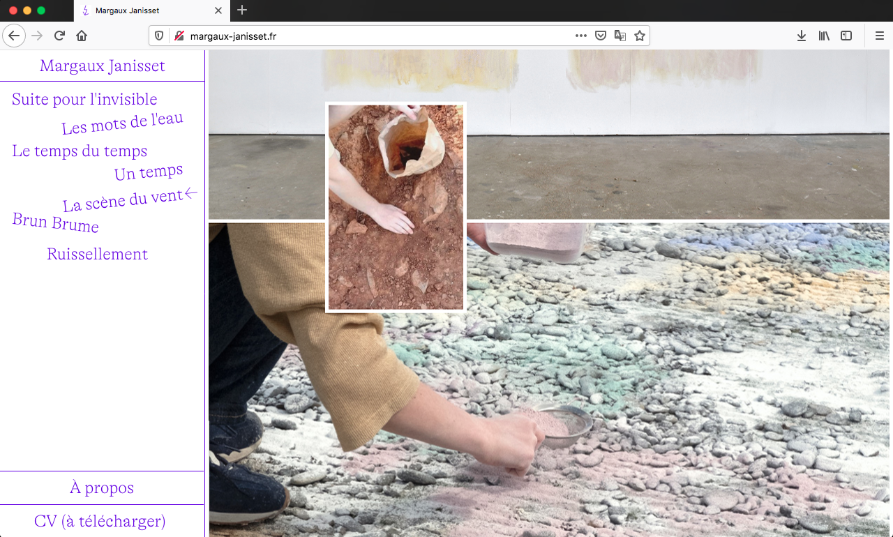
Task: Open a new browser tab
Action: (242, 10)
